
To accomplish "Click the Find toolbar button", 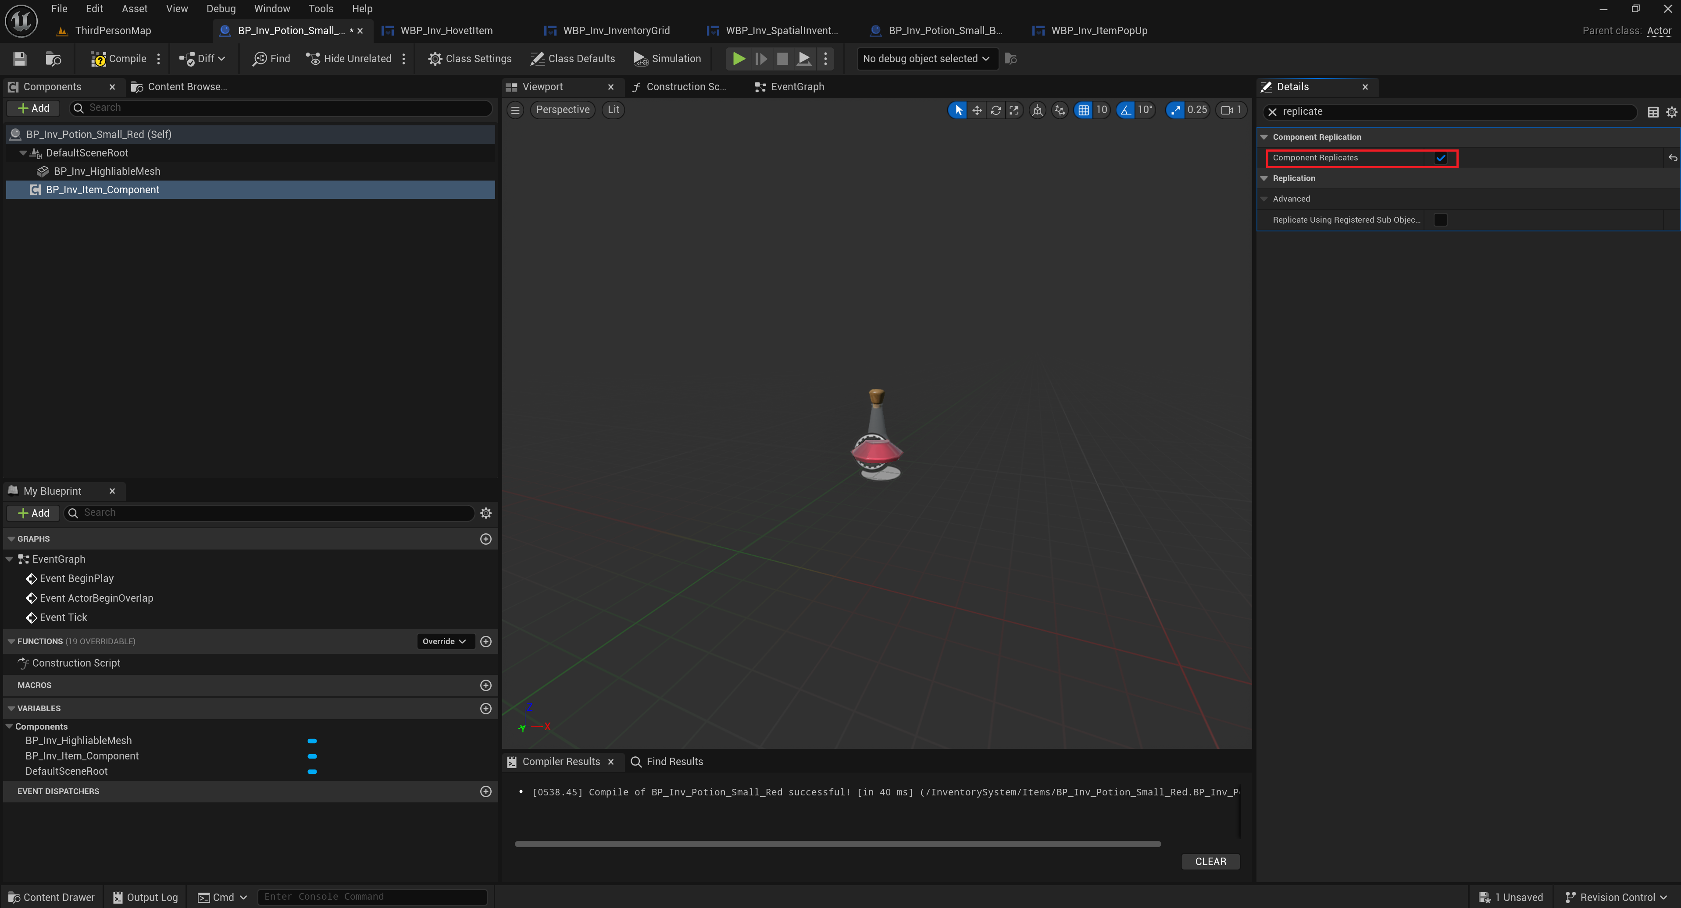I will [271, 59].
